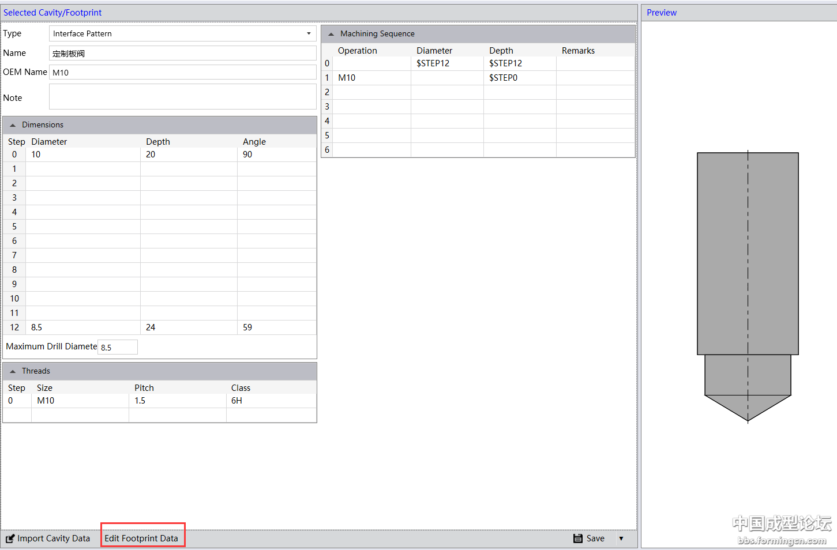837x550 pixels.
Task: Open the Type dropdown list
Action: coord(309,33)
